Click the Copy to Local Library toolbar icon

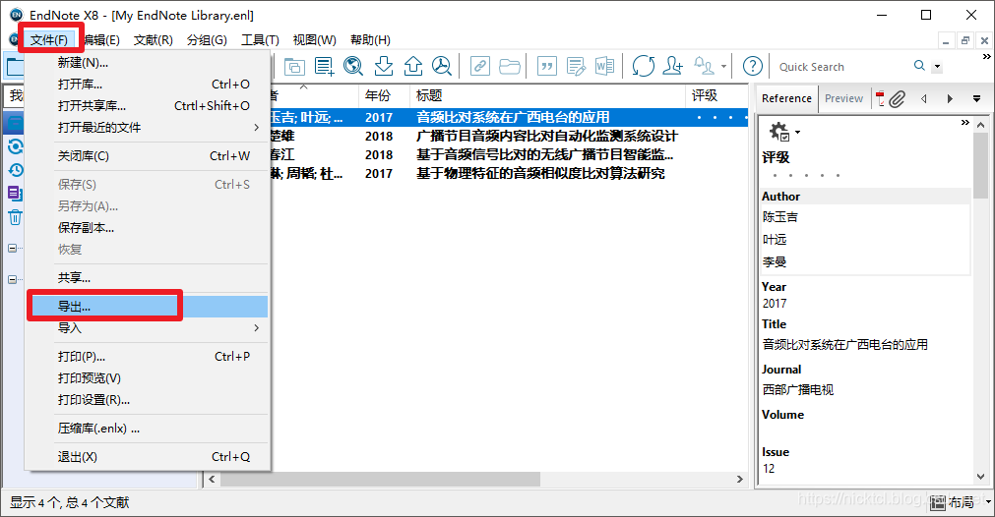294,66
